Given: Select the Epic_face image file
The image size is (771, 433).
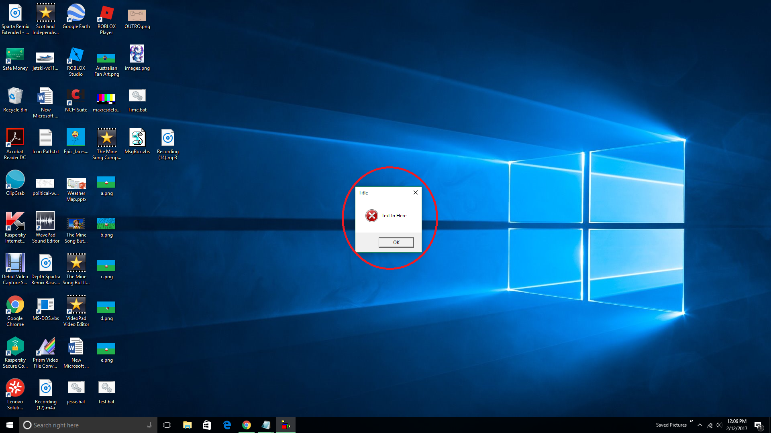Looking at the screenshot, I should click(x=76, y=142).
